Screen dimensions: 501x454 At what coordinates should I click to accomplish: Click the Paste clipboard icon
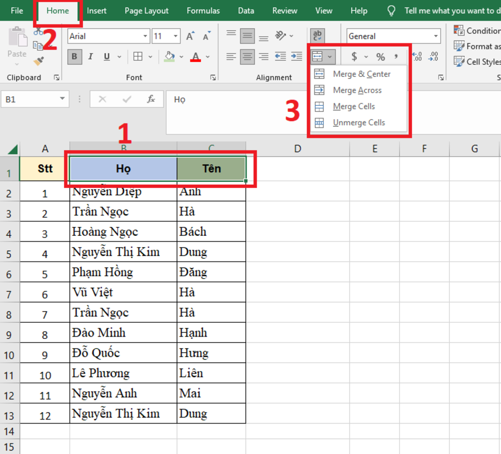point(17,37)
